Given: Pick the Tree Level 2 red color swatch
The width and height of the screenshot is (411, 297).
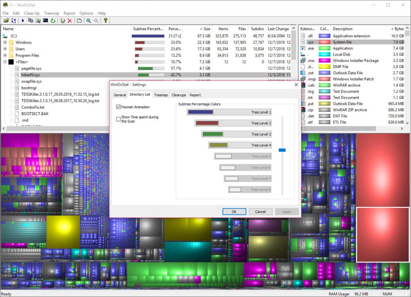Looking at the screenshot, I should pyautogui.click(x=207, y=123).
